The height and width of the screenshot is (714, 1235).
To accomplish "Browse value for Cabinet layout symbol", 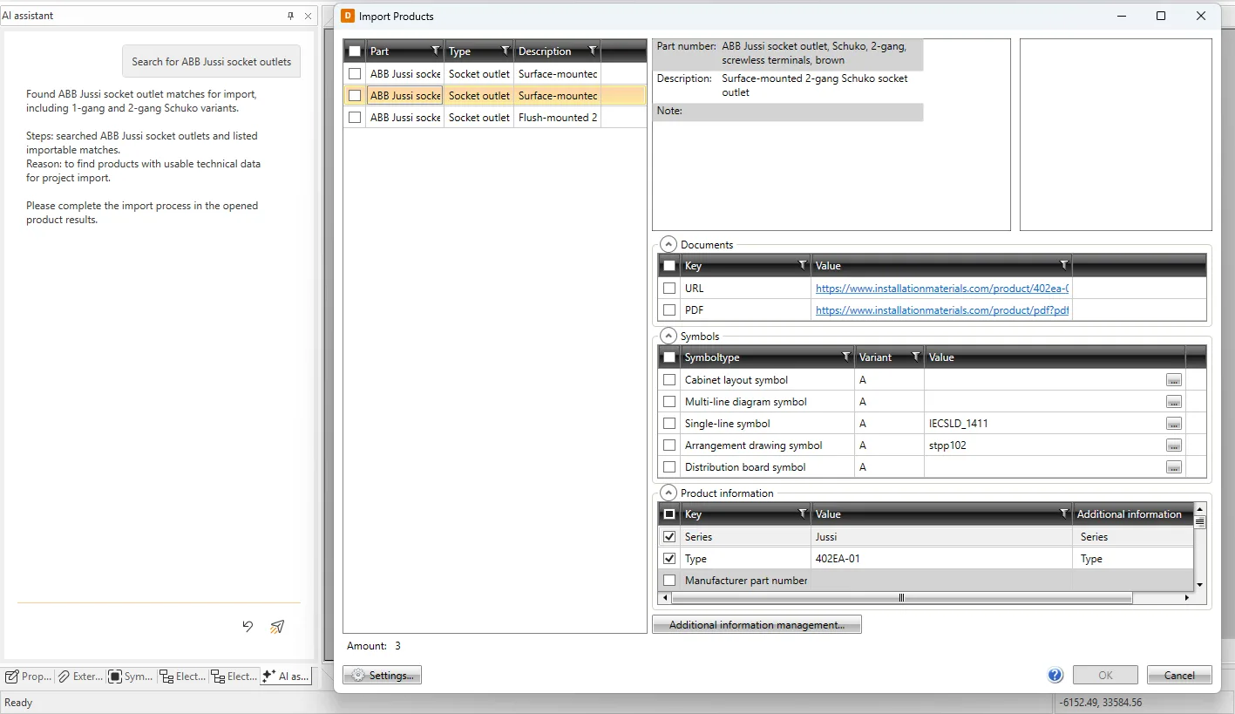I will point(1174,380).
